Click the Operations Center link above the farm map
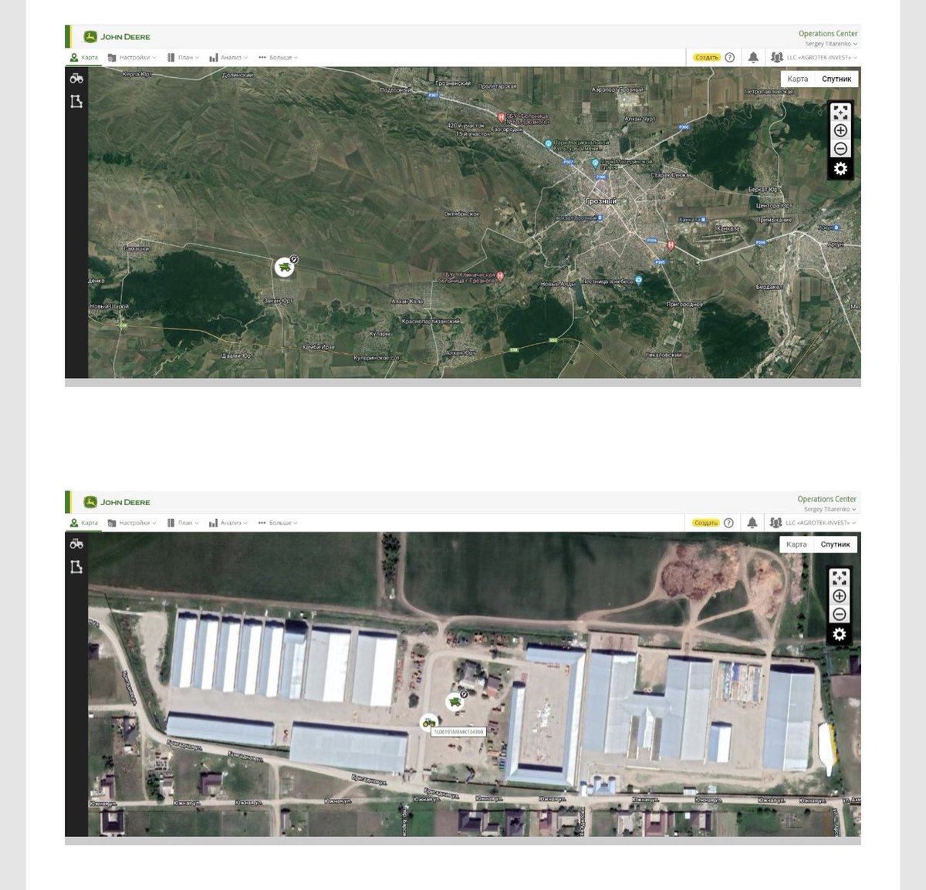 pyautogui.click(x=826, y=499)
